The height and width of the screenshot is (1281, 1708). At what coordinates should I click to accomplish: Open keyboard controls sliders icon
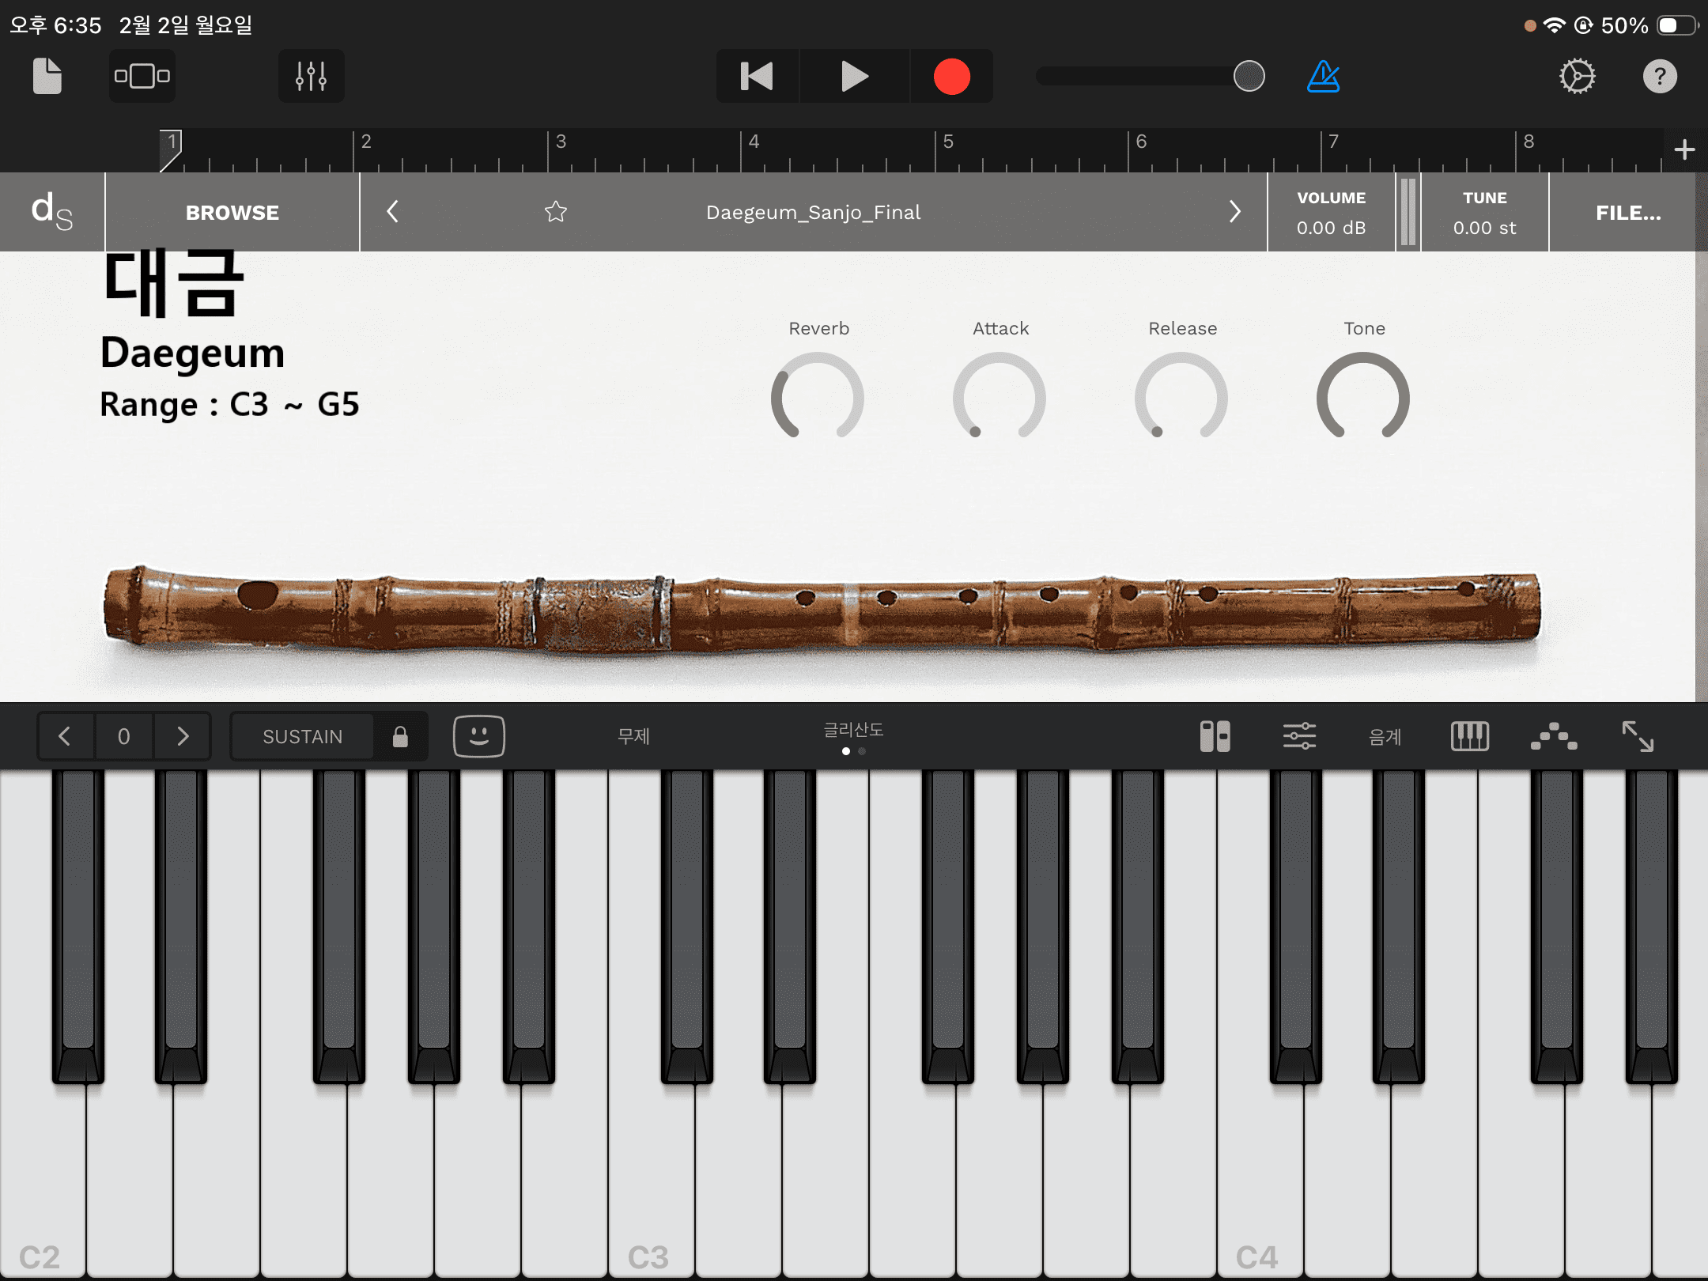pyautogui.click(x=1299, y=736)
